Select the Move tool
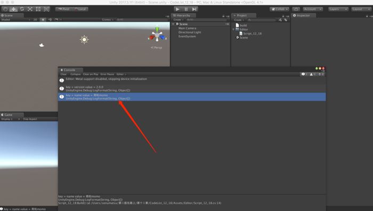Viewport: 373px width, 211px height. 13,9
